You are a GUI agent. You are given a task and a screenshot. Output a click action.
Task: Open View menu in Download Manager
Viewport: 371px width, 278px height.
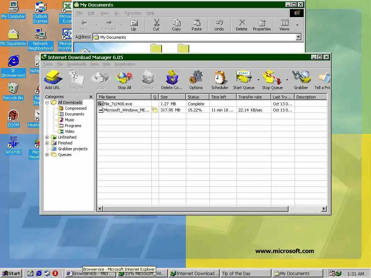click(94, 64)
